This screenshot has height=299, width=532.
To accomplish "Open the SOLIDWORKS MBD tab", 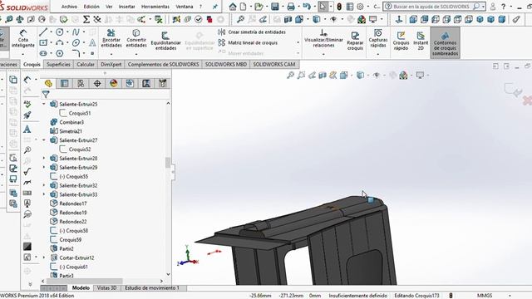I will pos(225,64).
